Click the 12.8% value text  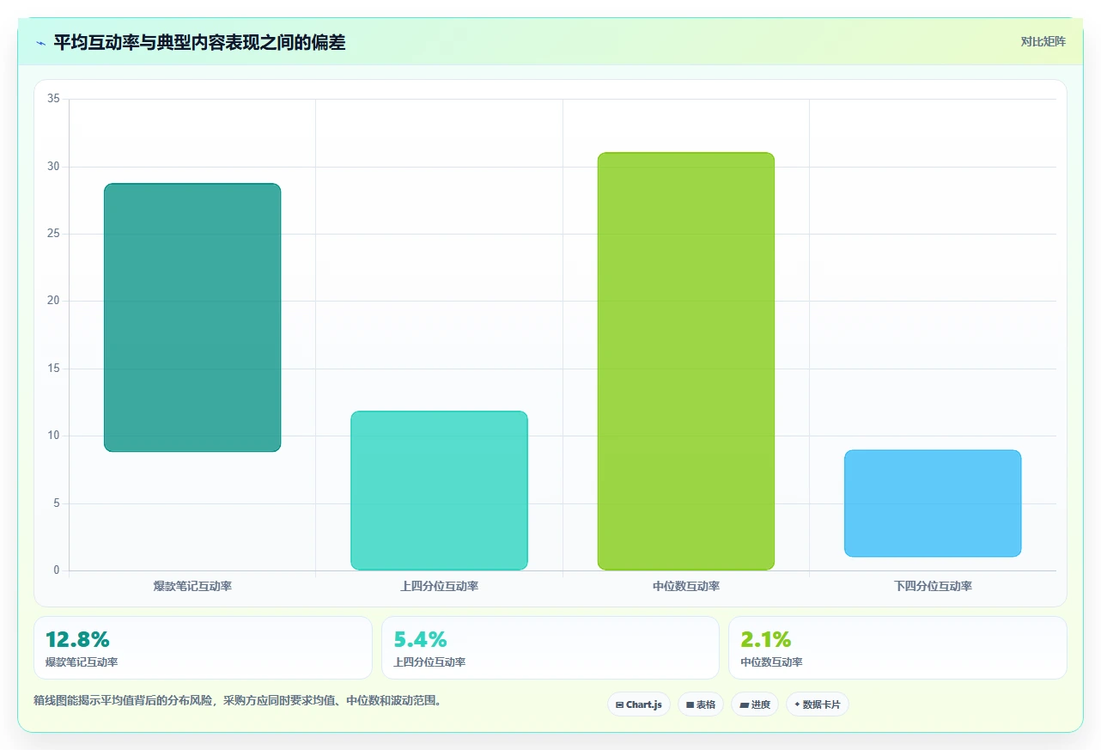77,639
